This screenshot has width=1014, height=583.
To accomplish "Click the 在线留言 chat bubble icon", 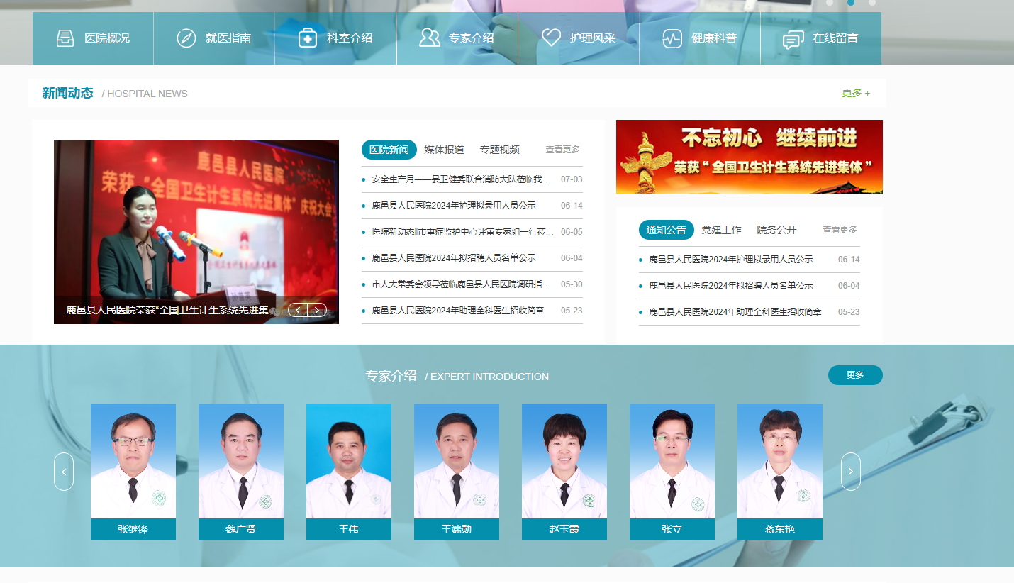I will click(x=793, y=39).
